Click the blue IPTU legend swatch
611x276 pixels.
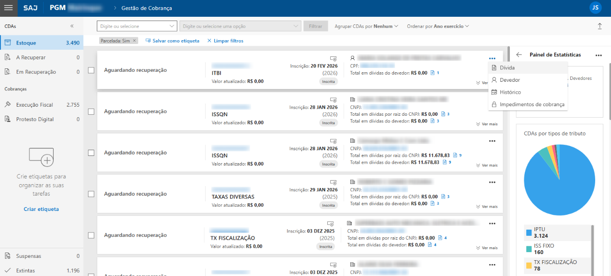pos(529,232)
